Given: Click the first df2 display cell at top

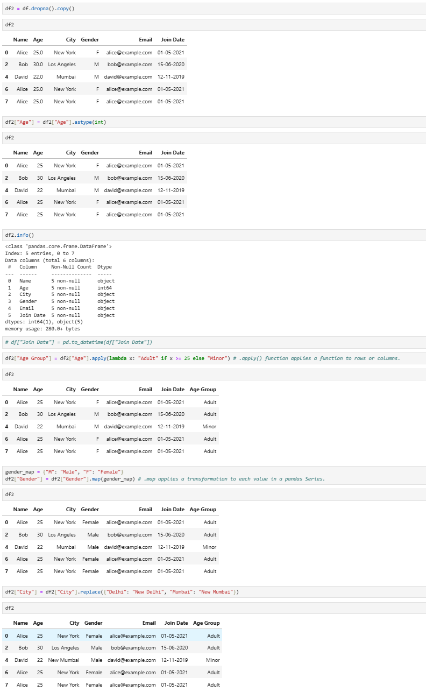Looking at the screenshot, I should (x=10, y=25).
